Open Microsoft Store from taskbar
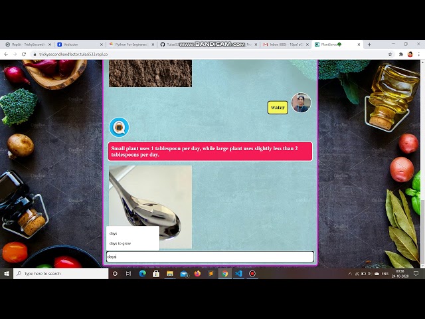The image size is (425, 319). pyautogui.click(x=156, y=273)
